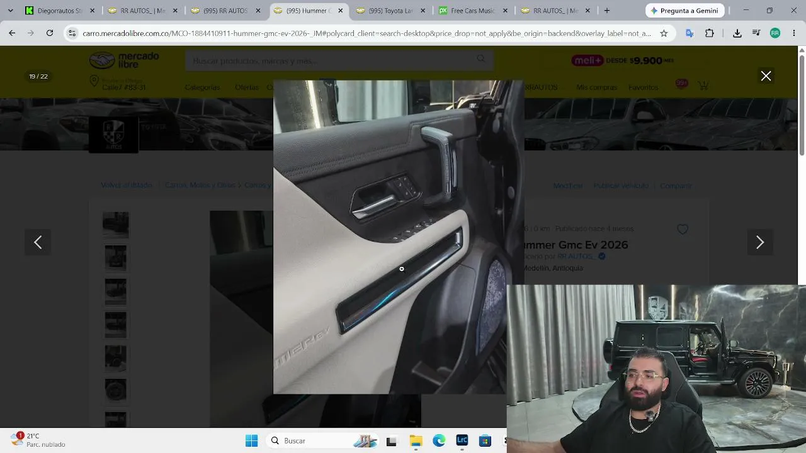Open the shopping cart
Screen dimensions: 806x453
[x=703, y=85]
